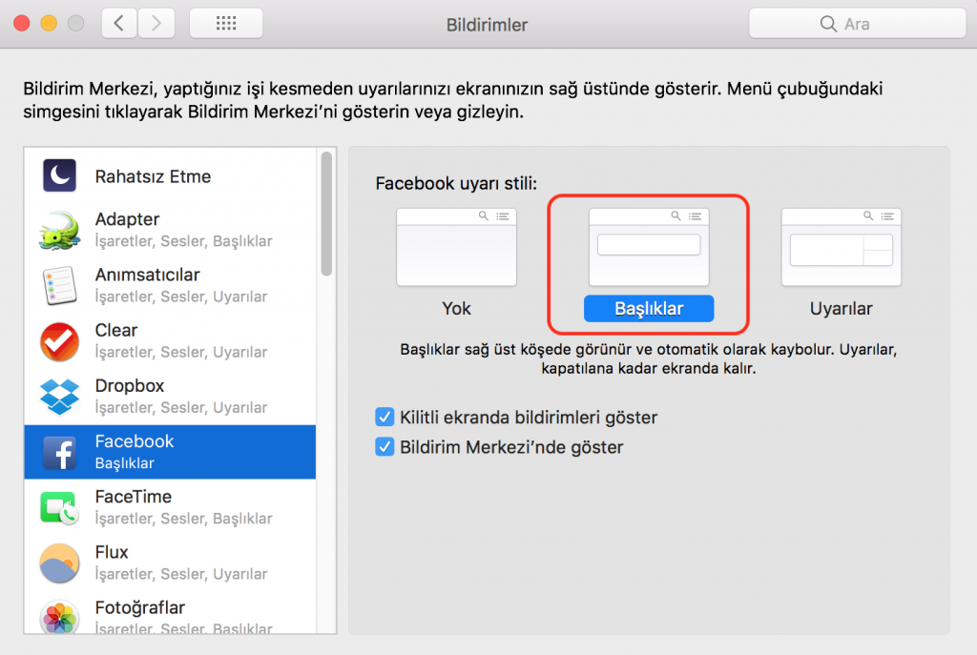Click the Flux app icon

(x=59, y=563)
